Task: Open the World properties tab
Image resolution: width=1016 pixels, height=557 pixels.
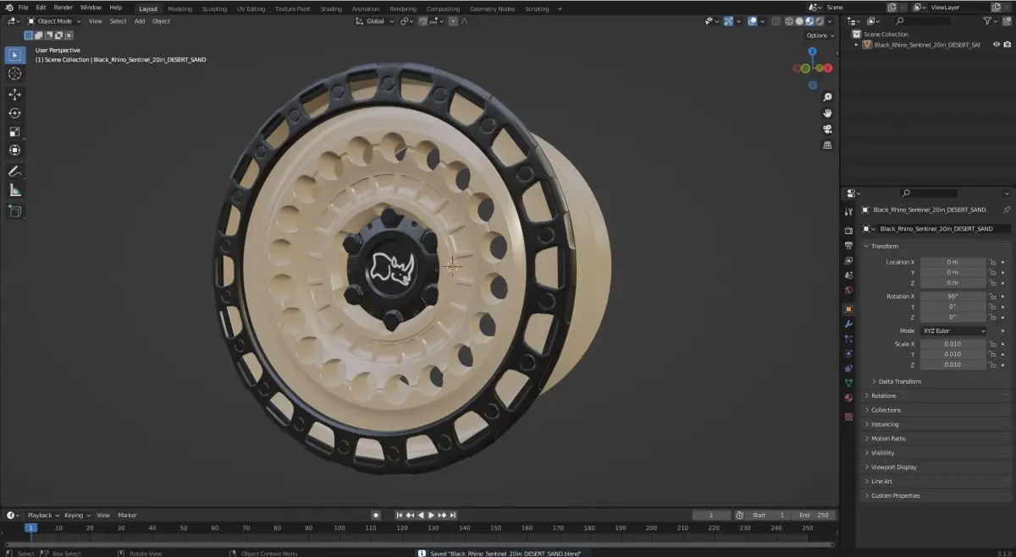Action: pyautogui.click(x=848, y=291)
